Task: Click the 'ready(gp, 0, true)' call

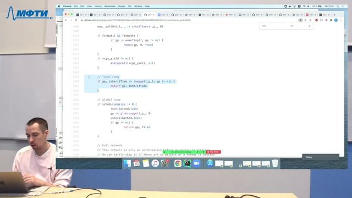Action: click(x=139, y=45)
